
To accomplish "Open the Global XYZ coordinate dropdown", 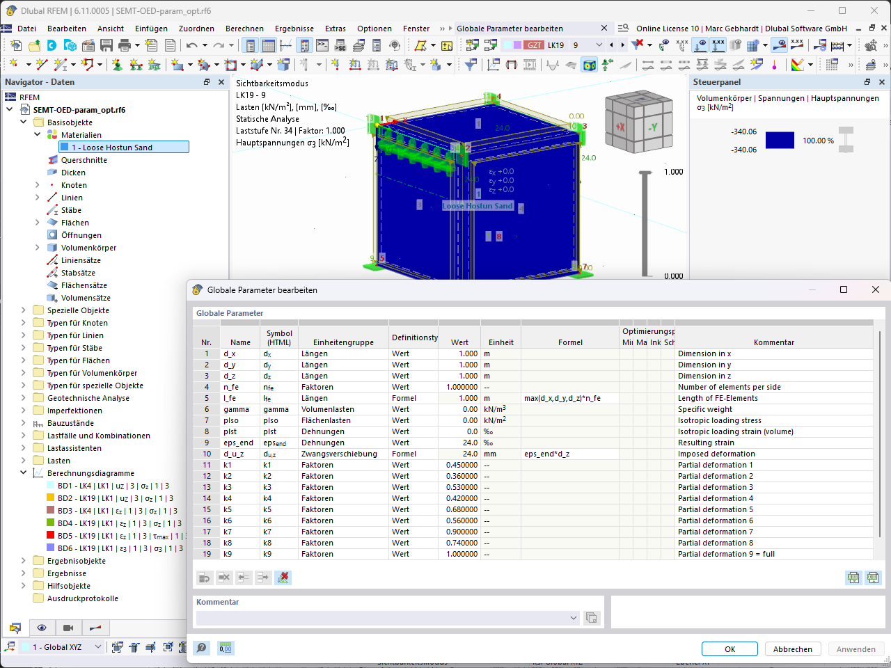I will point(98,647).
